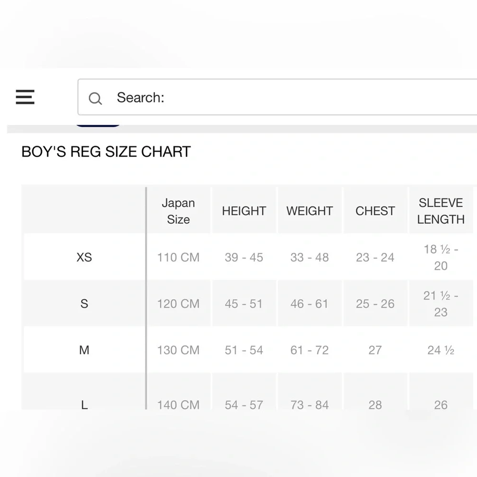
Task: Click the sleeve length 18 ½ - 20
Action: click(x=441, y=258)
